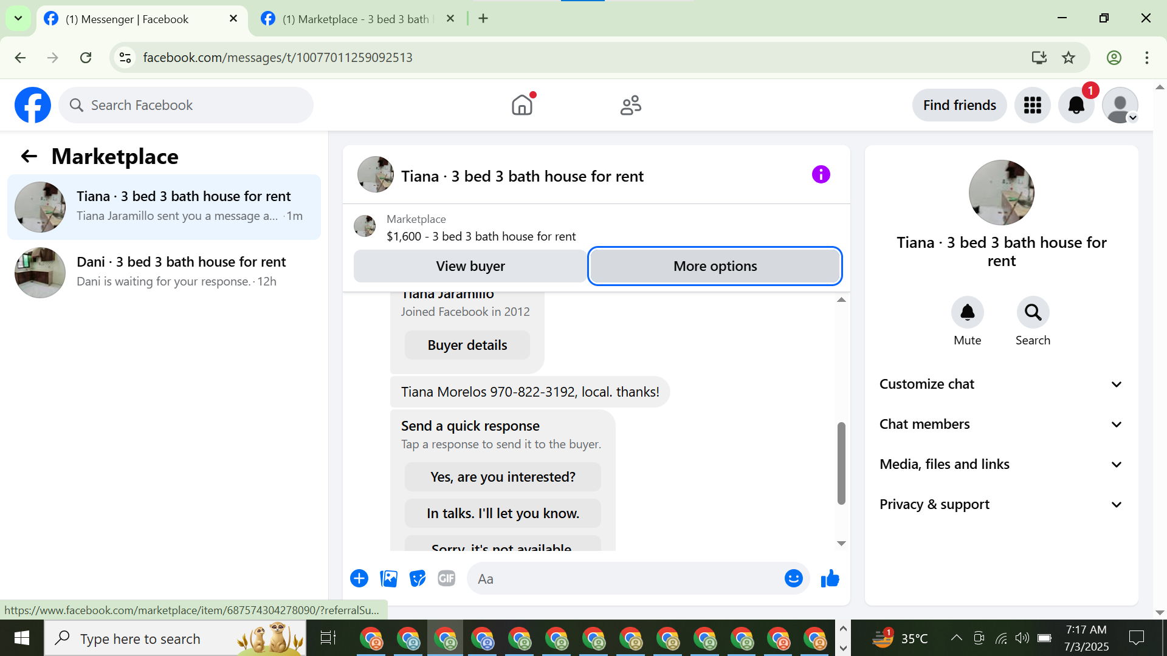1167x656 pixels.
Task: Click the Aa message input field
Action: 626,579
